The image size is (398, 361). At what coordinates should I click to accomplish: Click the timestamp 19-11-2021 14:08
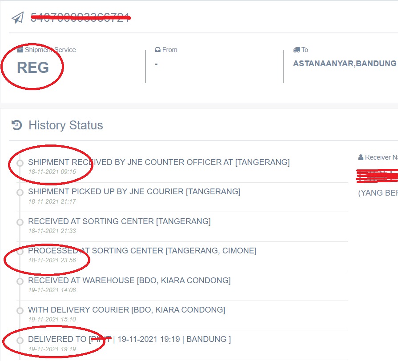pyautogui.click(x=52, y=290)
